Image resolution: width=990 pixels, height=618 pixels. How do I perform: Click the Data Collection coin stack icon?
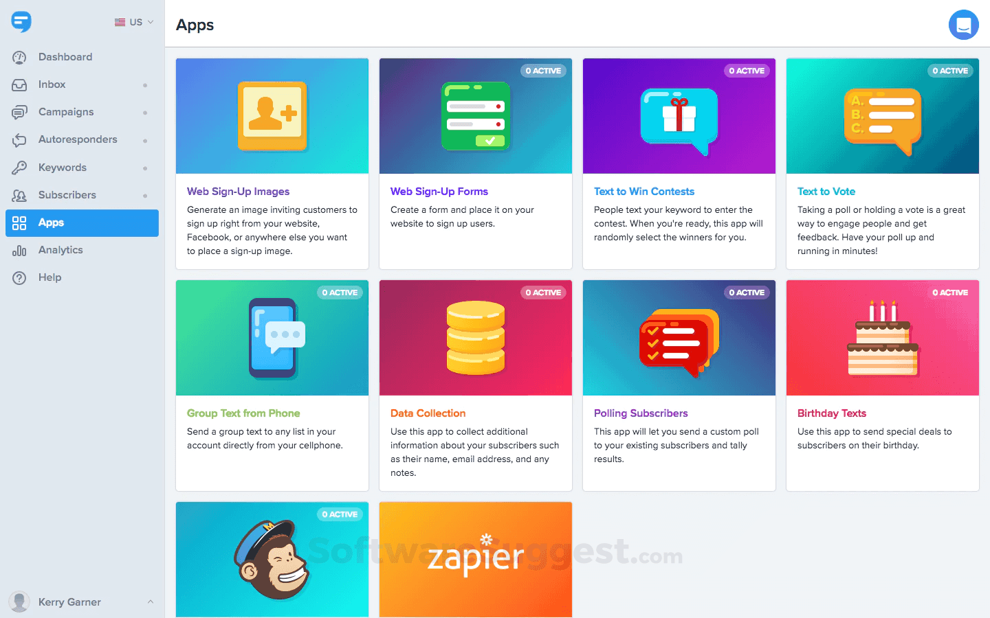(x=476, y=338)
